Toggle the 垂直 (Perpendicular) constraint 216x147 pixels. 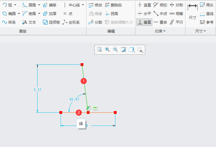pyautogui.click(x=144, y=22)
